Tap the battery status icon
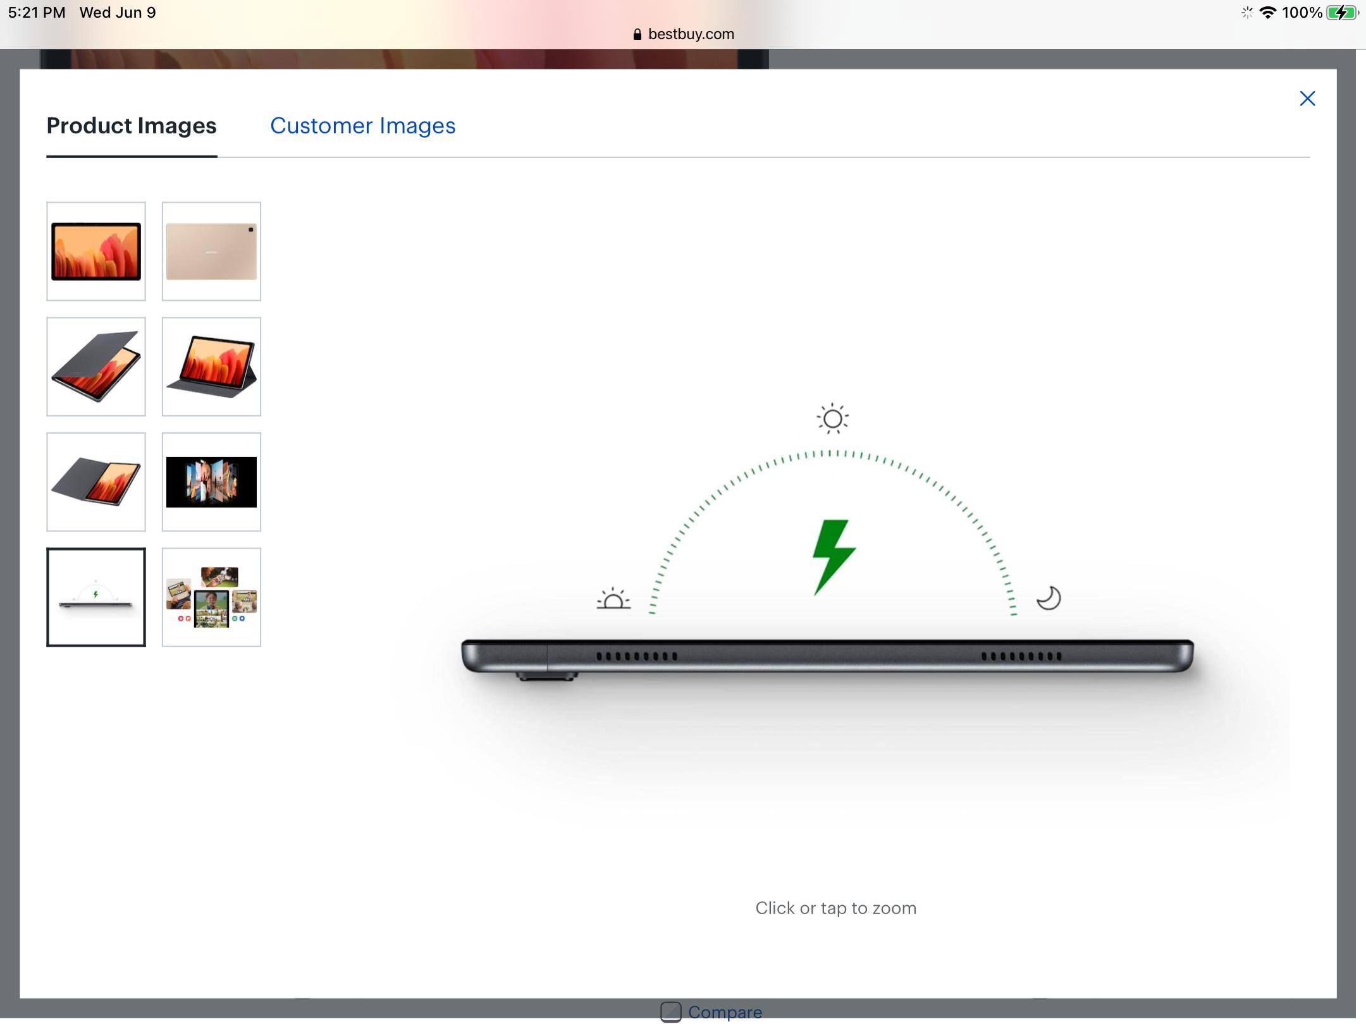The height and width of the screenshot is (1024, 1366). [x=1342, y=13]
